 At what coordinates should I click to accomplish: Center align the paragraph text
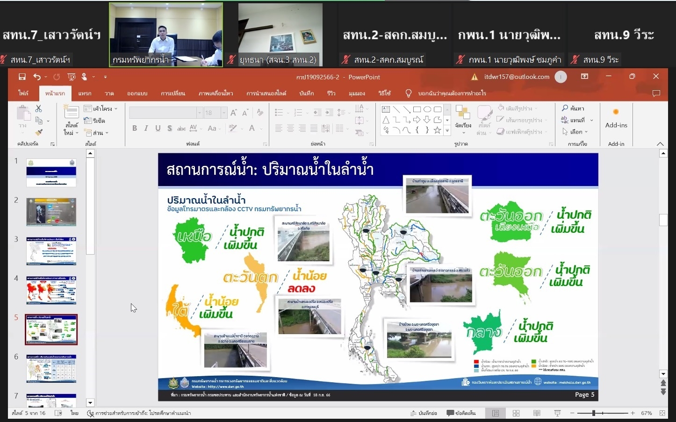point(290,128)
